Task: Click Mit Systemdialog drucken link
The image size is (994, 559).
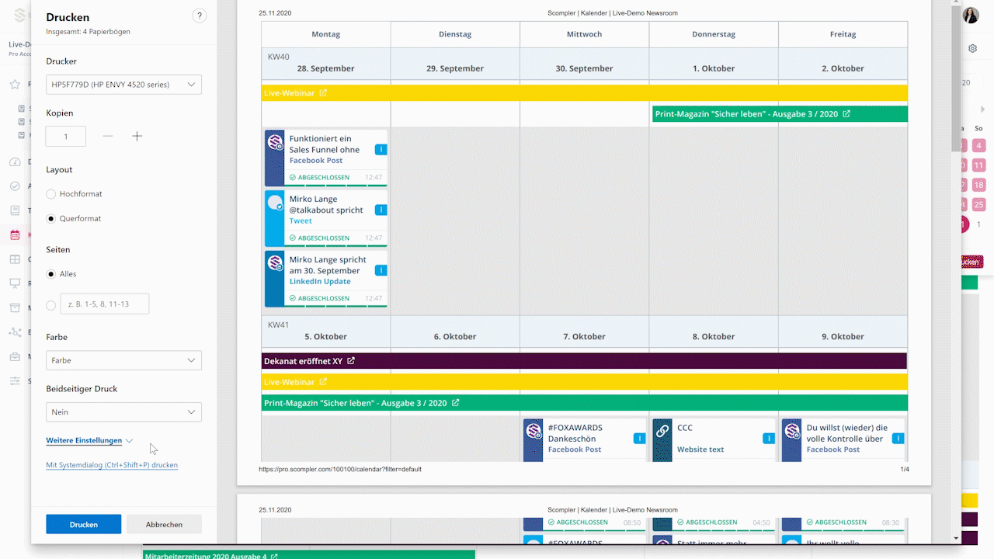Action: point(112,465)
